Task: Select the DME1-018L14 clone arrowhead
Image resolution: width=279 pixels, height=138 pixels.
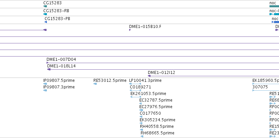Action: 49,69
